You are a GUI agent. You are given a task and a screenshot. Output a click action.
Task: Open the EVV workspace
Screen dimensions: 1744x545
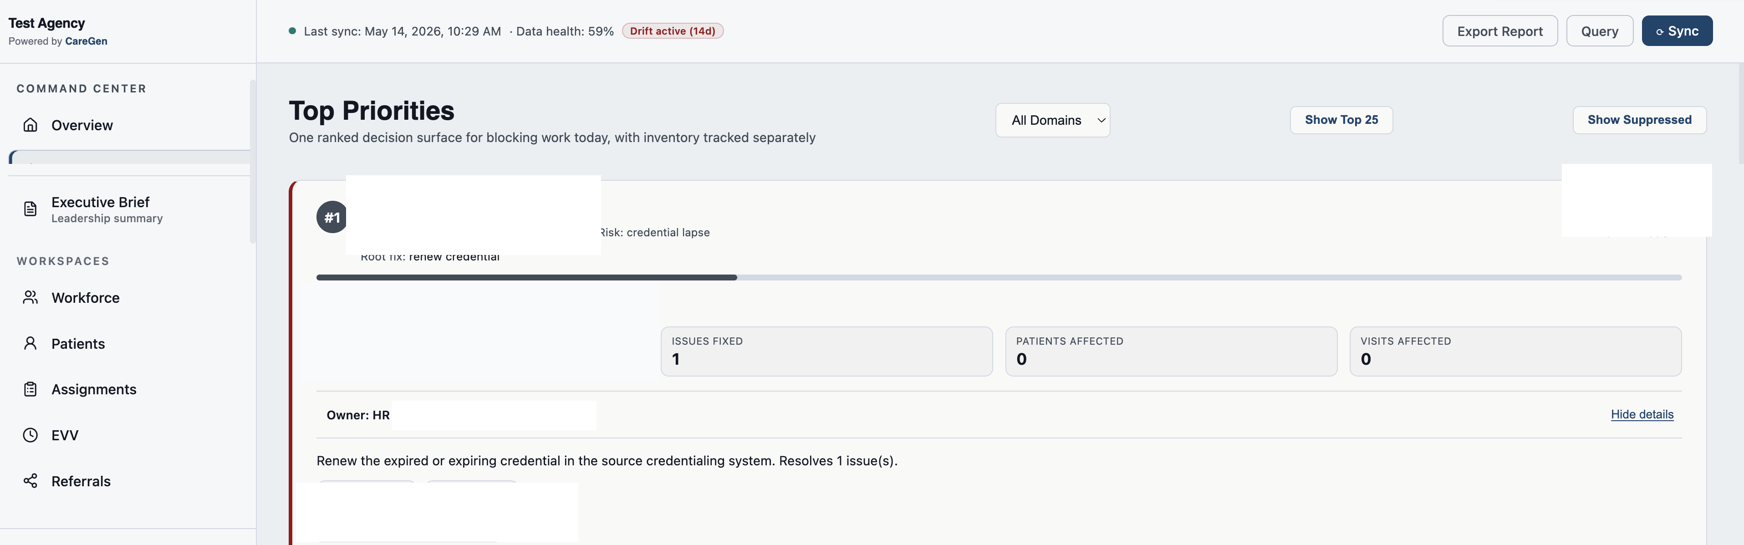pyautogui.click(x=128, y=435)
